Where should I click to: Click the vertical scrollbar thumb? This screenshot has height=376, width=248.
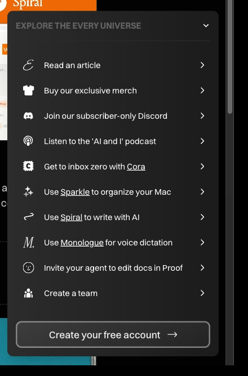pyautogui.click(x=230, y=57)
